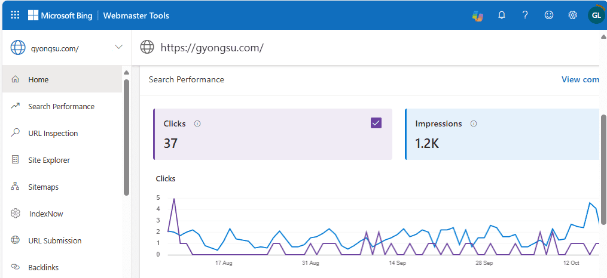Click the info icon next to Clicks
The height and width of the screenshot is (278, 607).
tap(197, 124)
